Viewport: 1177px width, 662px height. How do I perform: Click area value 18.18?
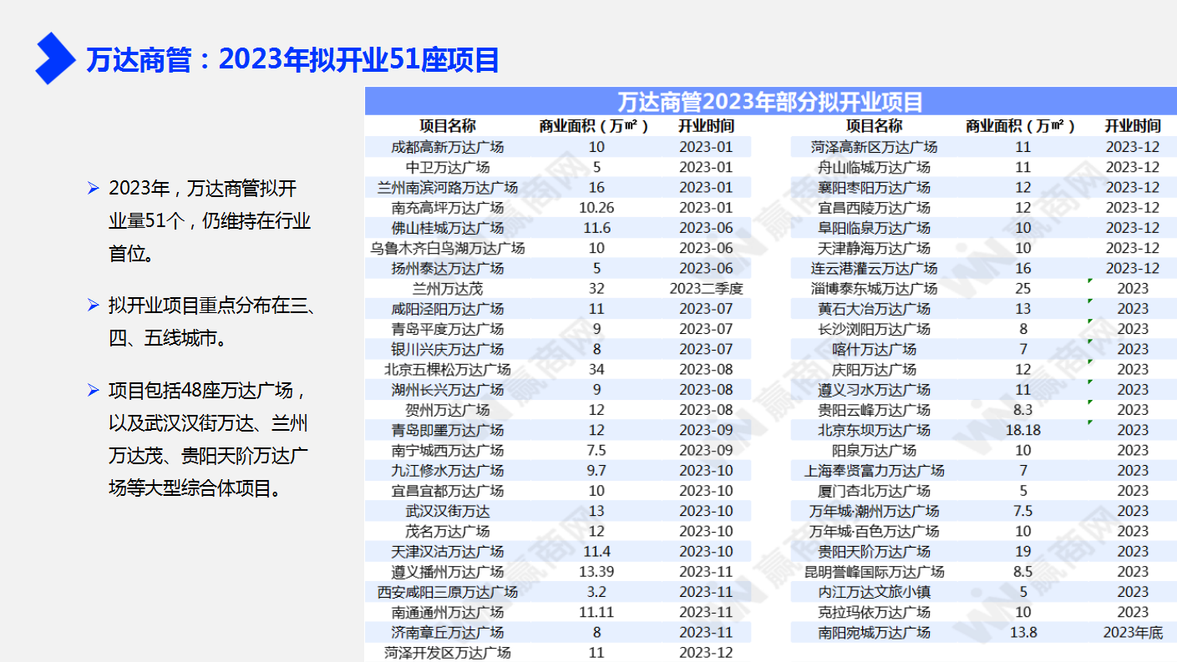coord(1023,430)
